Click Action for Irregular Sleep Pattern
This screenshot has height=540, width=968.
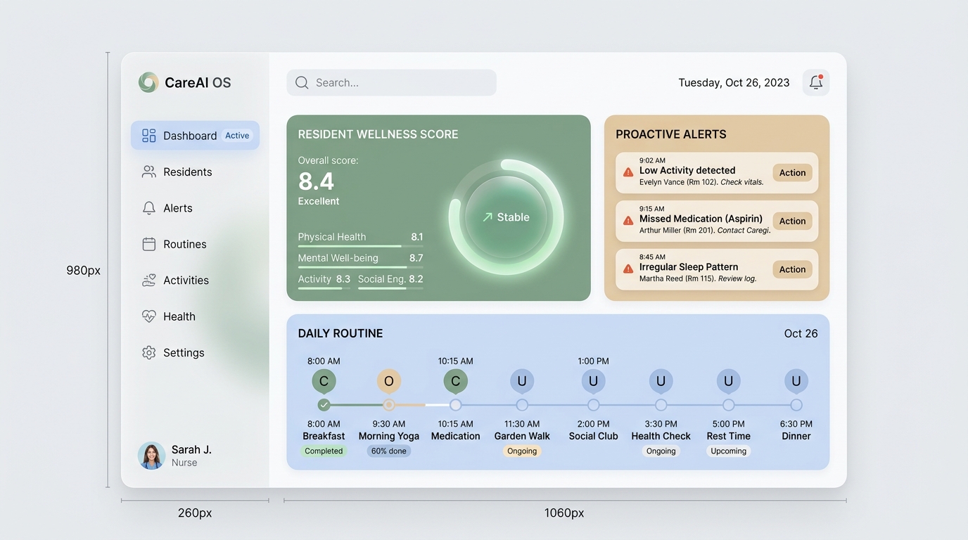click(792, 269)
